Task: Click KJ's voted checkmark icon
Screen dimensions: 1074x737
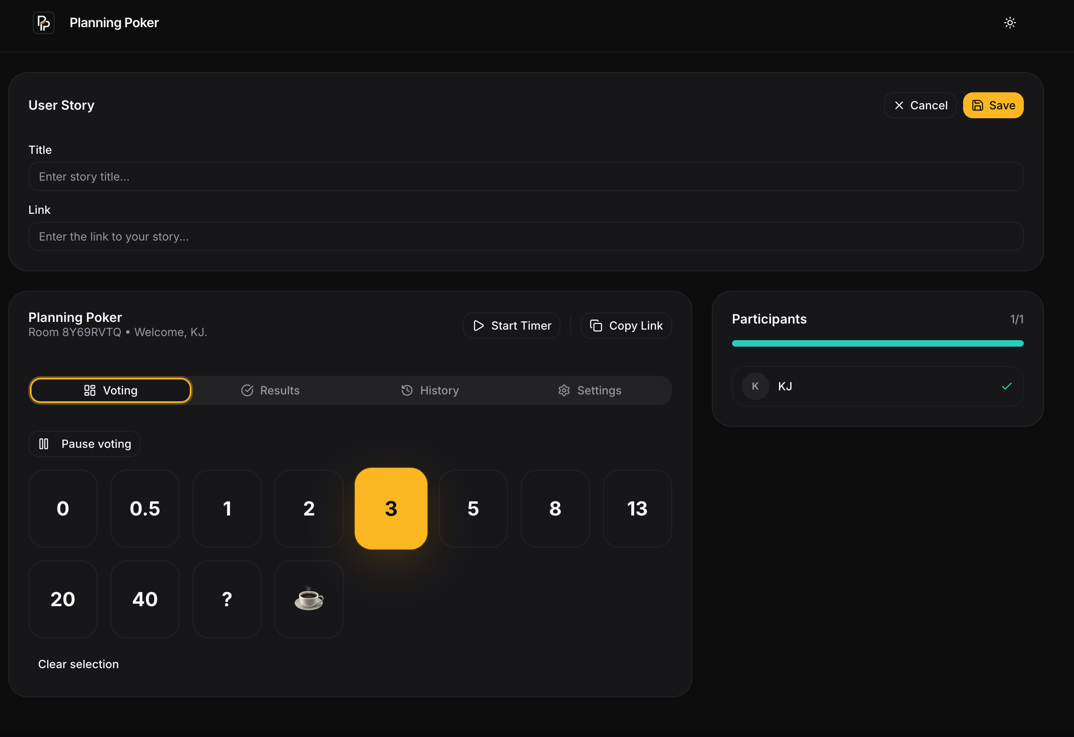Action: pyautogui.click(x=1006, y=386)
